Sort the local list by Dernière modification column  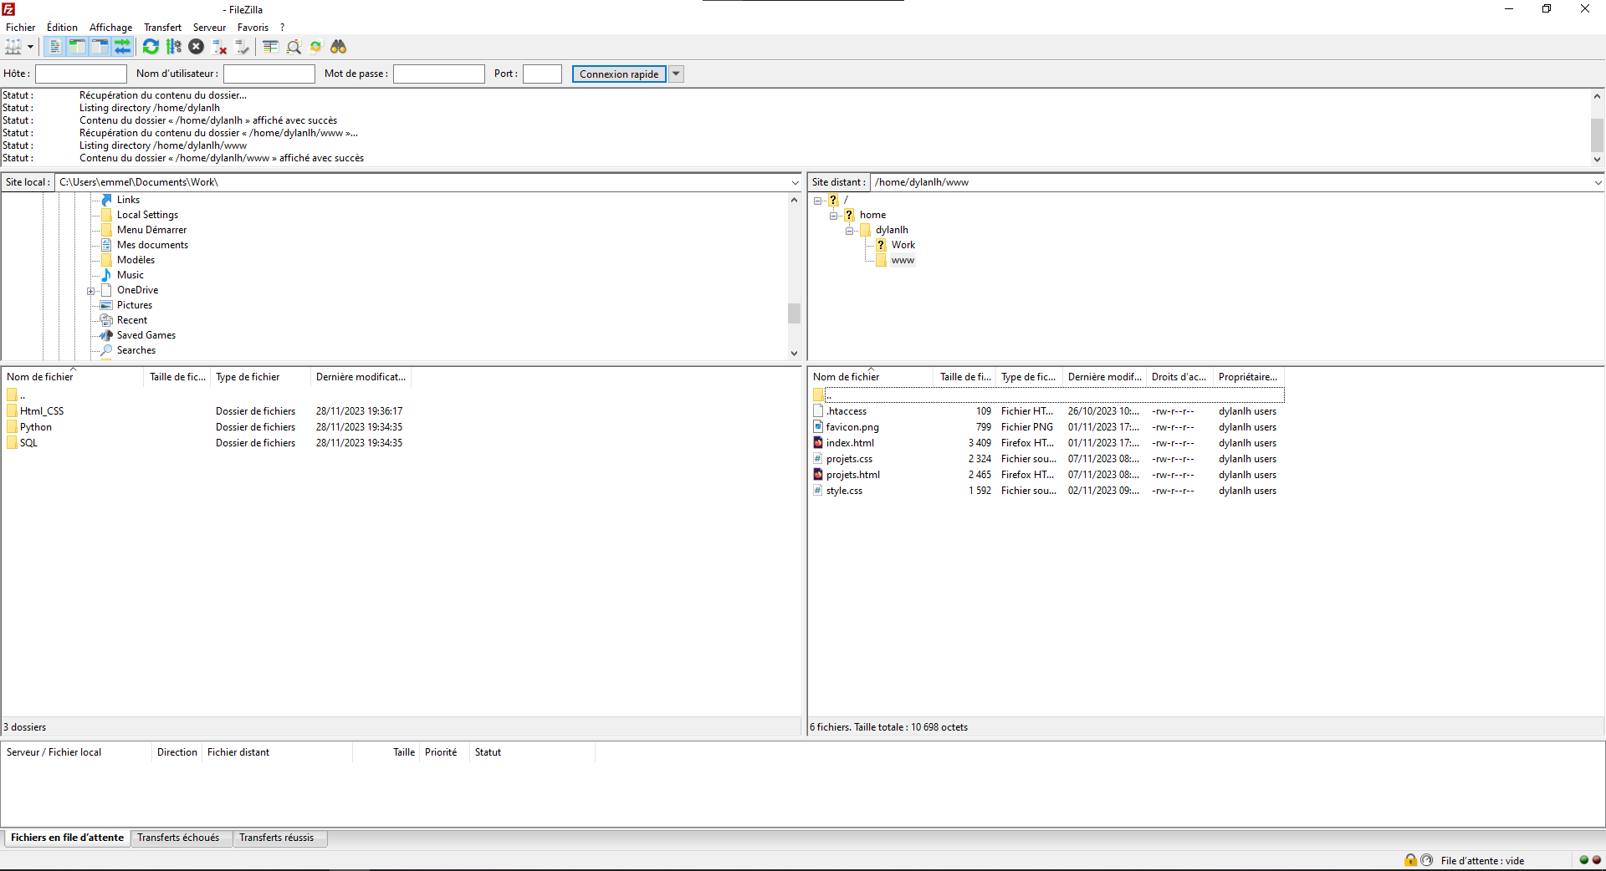point(361,377)
